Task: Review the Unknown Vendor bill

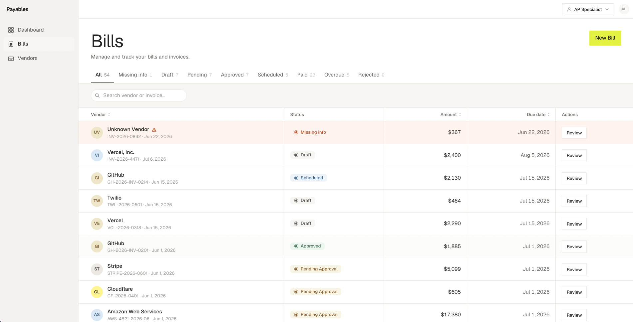Action: point(574,133)
